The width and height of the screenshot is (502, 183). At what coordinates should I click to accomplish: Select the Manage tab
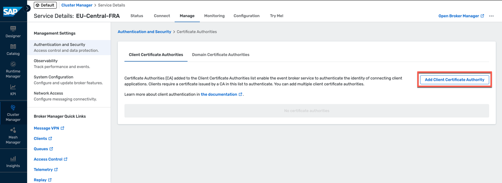click(x=187, y=16)
